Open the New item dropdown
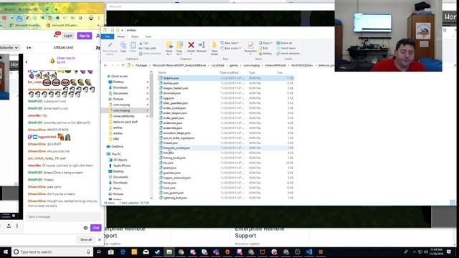 229,43
